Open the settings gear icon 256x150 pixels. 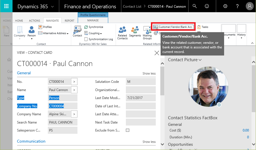tap(225, 6)
